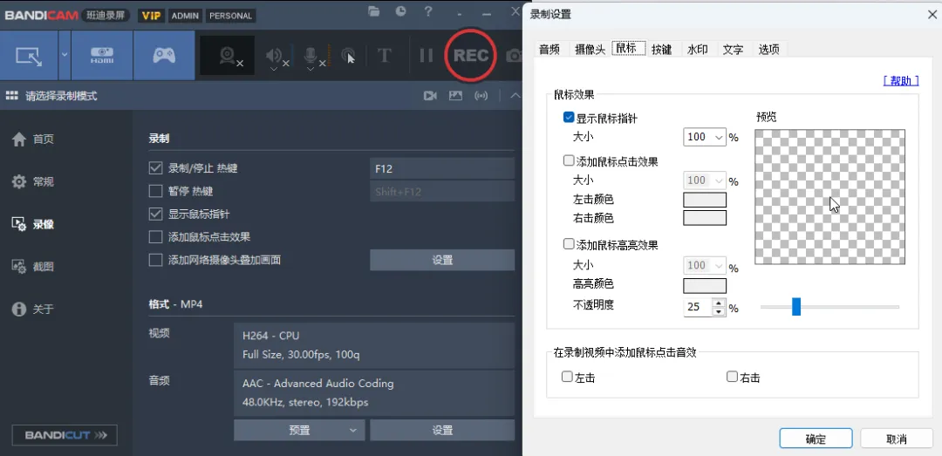Toggle 添加鼠标高亮效果 checkbox

pyautogui.click(x=569, y=244)
